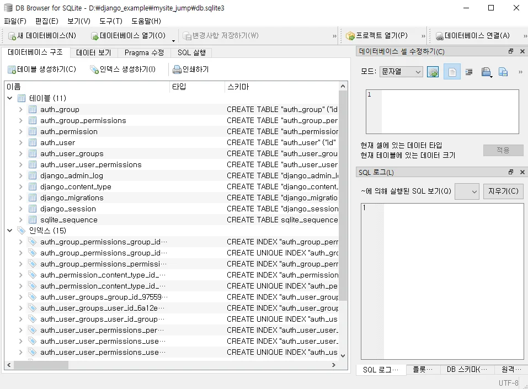
Task: Open the dropdown arrow next to 데이터베이스 열기
Action: point(173,40)
